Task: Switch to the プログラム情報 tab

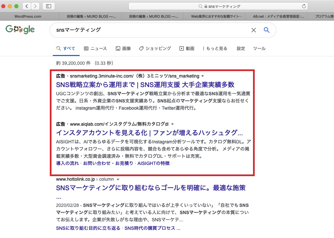Action: click(321, 16)
